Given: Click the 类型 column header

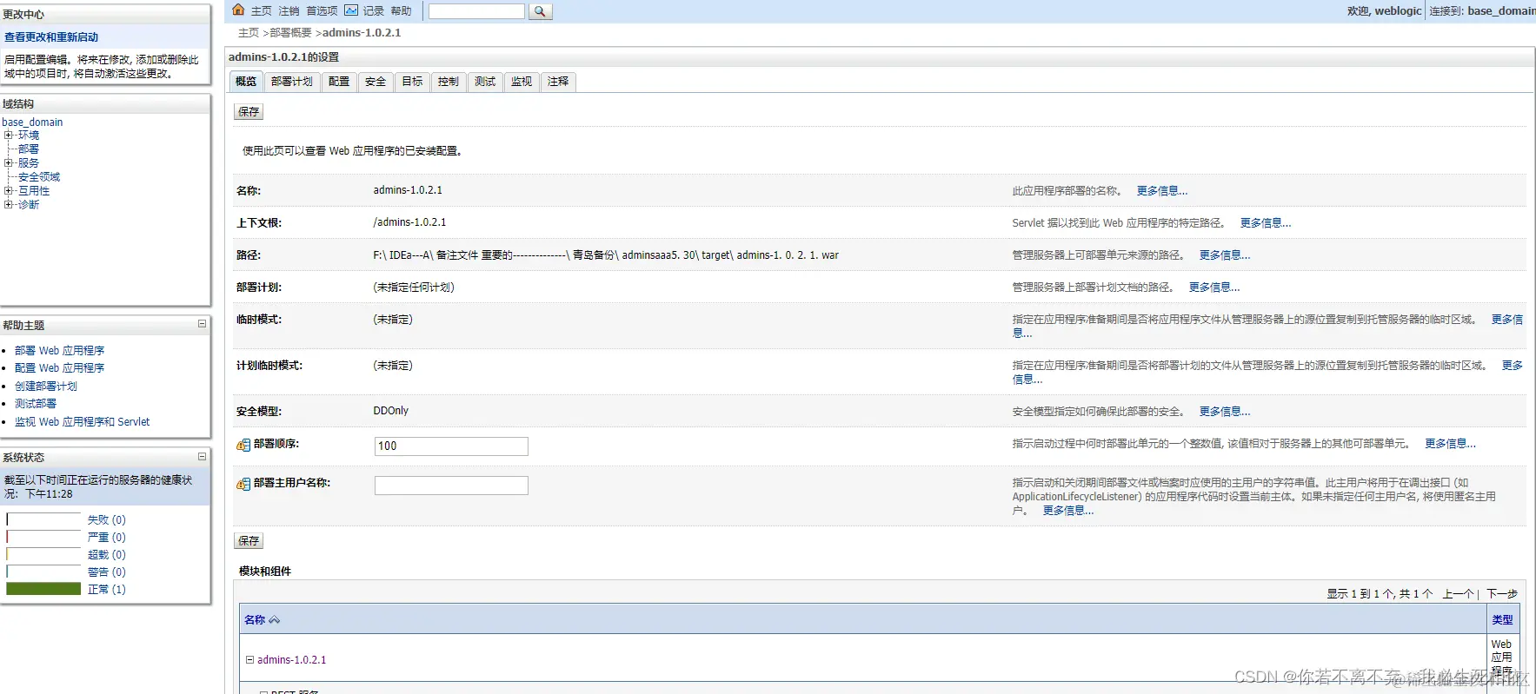Looking at the screenshot, I should pyautogui.click(x=1502, y=620).
